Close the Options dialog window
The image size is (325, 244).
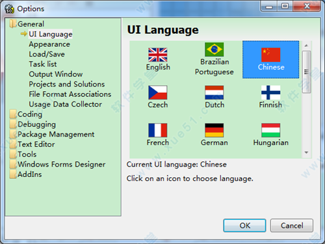(307, 6)
